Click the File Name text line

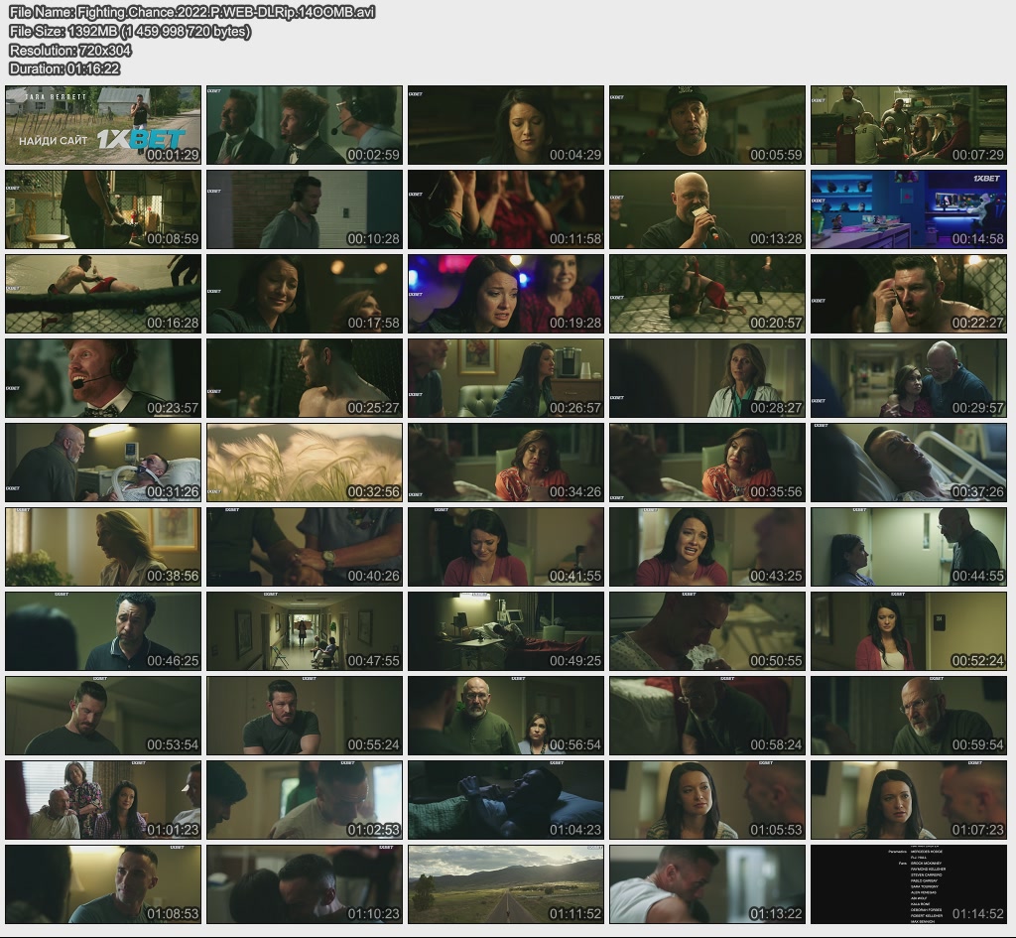click(191, 12)
